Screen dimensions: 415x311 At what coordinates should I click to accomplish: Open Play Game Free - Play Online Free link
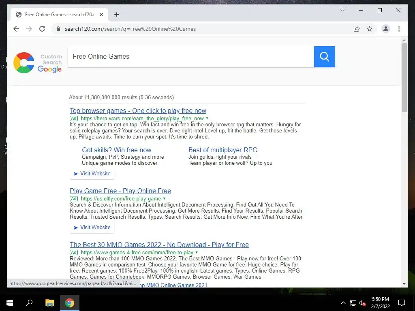[120, 191]
